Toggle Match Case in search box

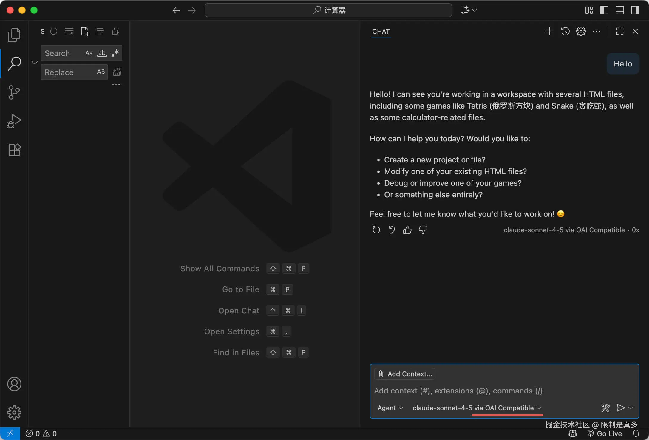pyautogui.click(x=89, y=53)
